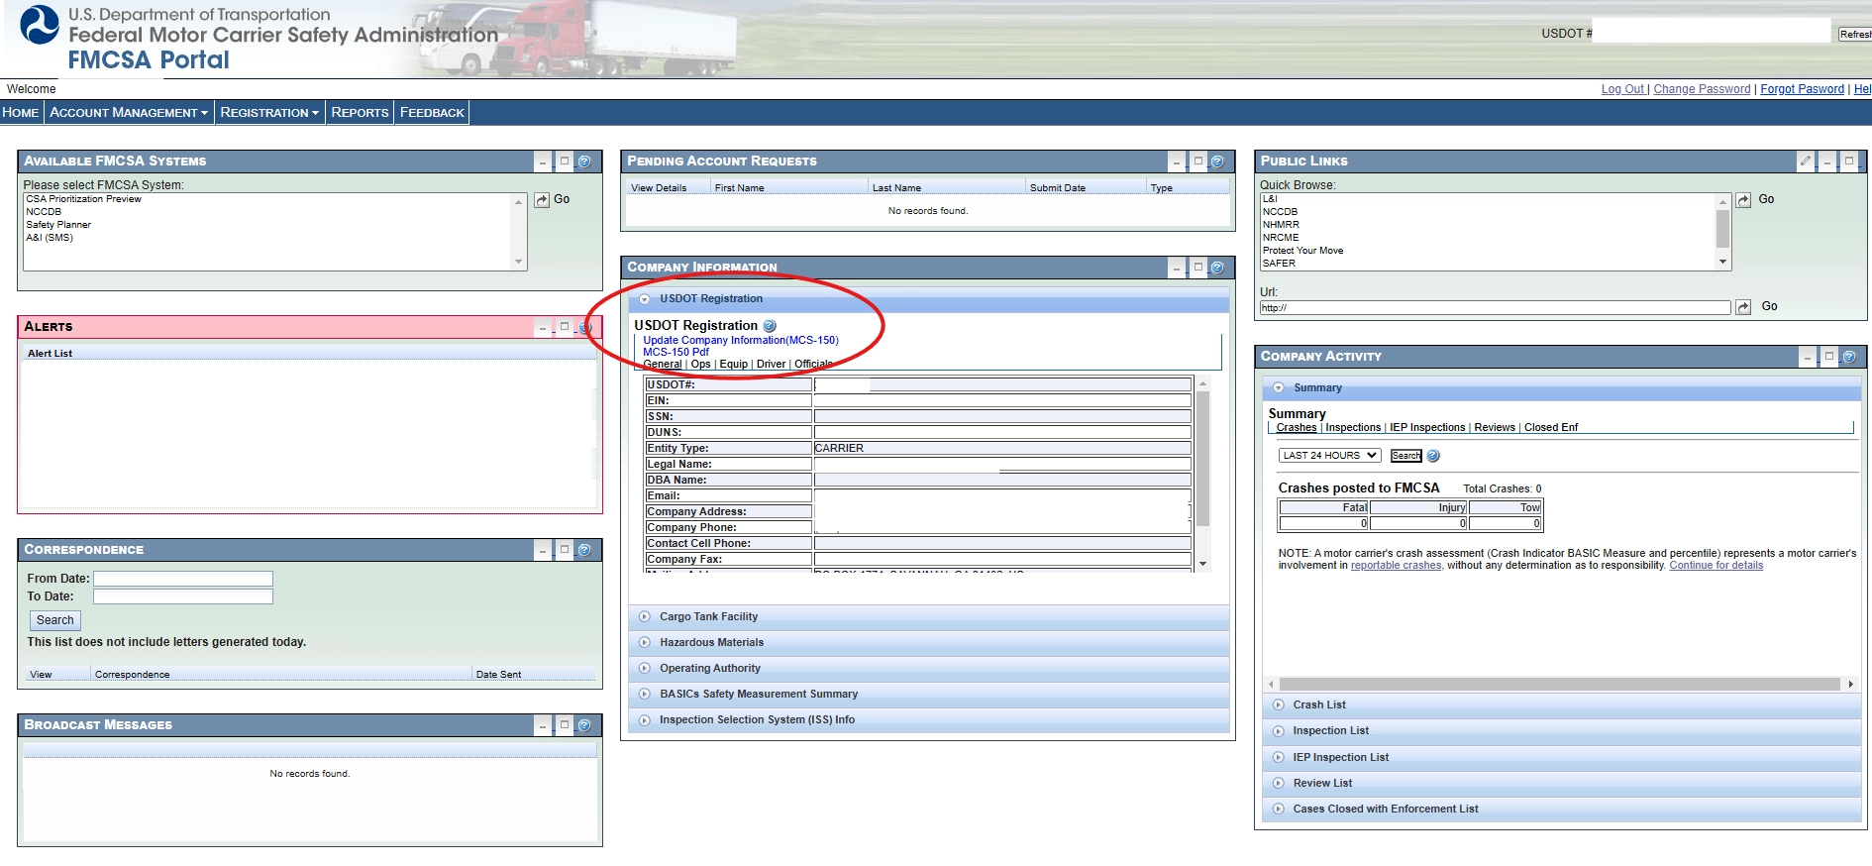1872x866 pixels.
Task: Click the From Date input field
Action: click(x=183, y=579)
